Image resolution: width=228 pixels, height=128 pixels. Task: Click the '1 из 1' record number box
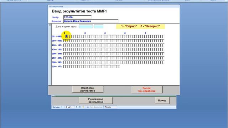tap(70, 107)
